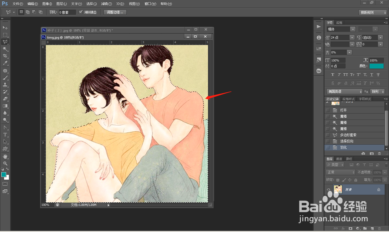Open layer opacity dropdown arrow
The image size is (389, 232).
[385, 172]
